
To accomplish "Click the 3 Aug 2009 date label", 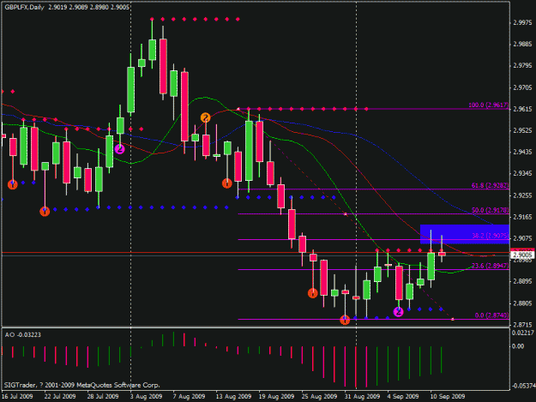I will (147, 396).
